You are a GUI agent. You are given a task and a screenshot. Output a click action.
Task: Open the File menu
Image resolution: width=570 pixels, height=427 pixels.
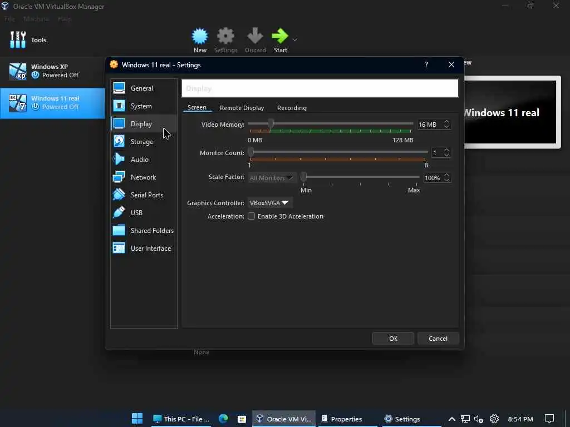[10, 19]
